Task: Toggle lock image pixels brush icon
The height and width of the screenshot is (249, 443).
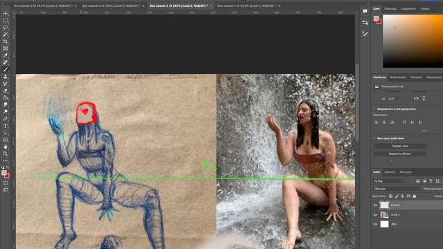Action: (397, 196)
